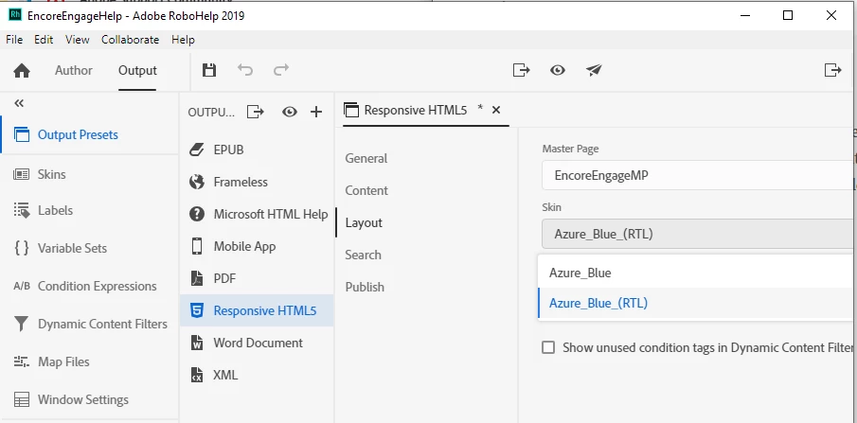857x423 pixels.
Task: Open the Search settings section
Action: click(x=363, y=255)
